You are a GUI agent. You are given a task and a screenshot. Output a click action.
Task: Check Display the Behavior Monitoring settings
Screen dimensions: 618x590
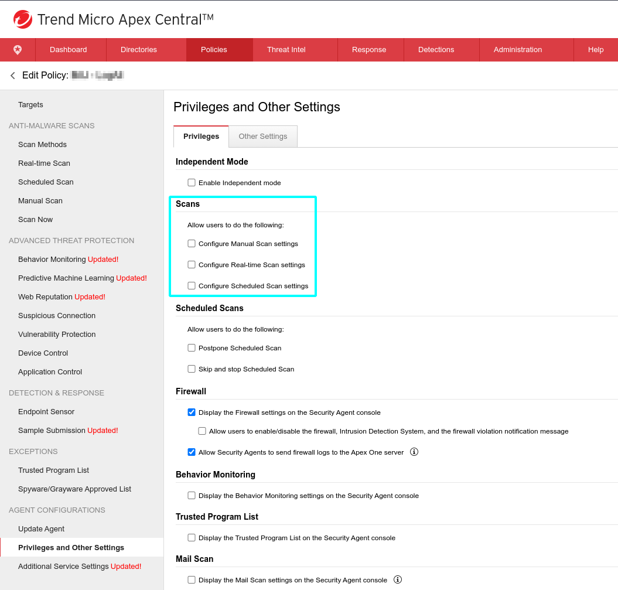pos(192,496)
